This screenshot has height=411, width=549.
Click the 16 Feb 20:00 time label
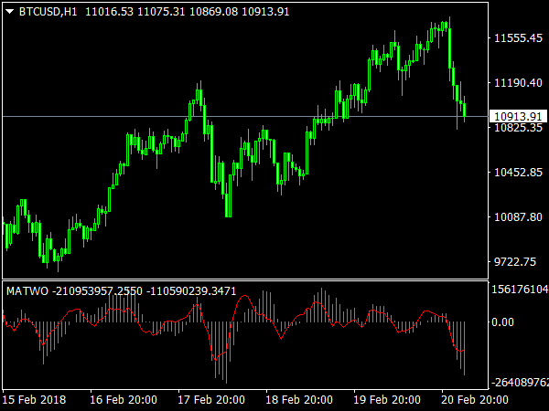point(124,399)
